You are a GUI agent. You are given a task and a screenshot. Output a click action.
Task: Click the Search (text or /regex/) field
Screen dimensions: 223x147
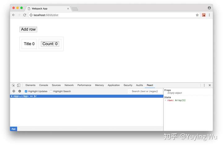pyautogui.click(x=145, y=91)
